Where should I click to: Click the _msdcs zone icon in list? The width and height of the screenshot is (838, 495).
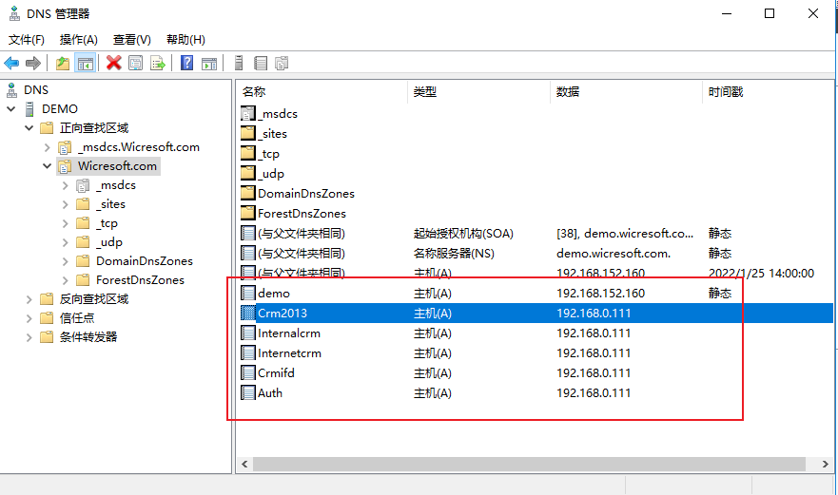(x=248, y=113)
